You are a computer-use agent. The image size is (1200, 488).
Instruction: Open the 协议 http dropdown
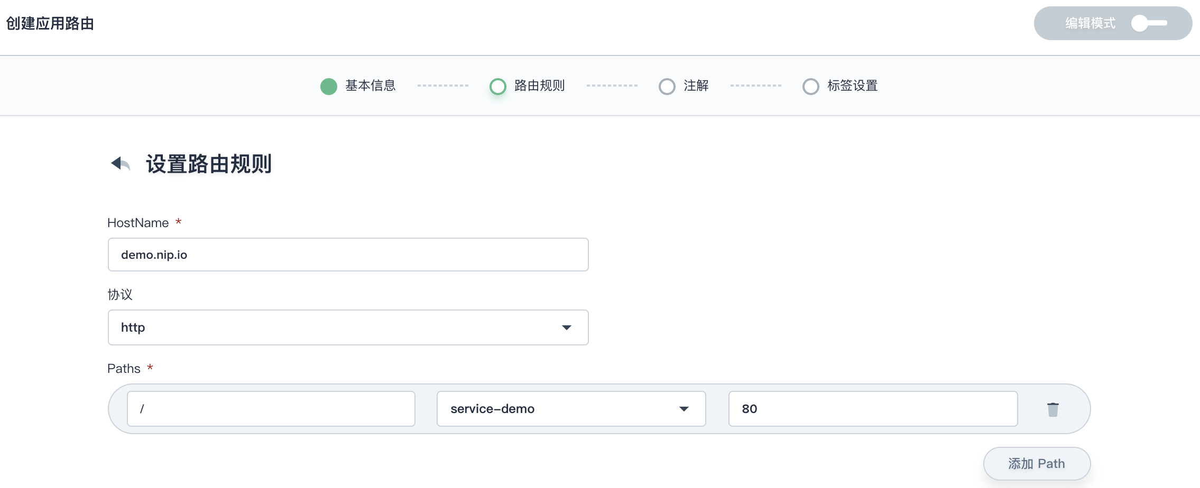(x=348, y=327)
